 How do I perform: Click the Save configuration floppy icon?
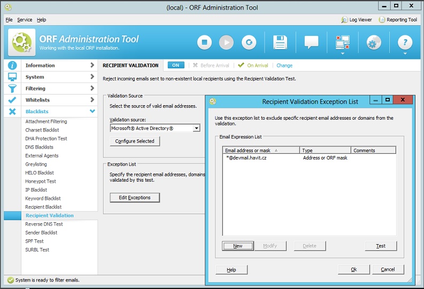point(280,42)
